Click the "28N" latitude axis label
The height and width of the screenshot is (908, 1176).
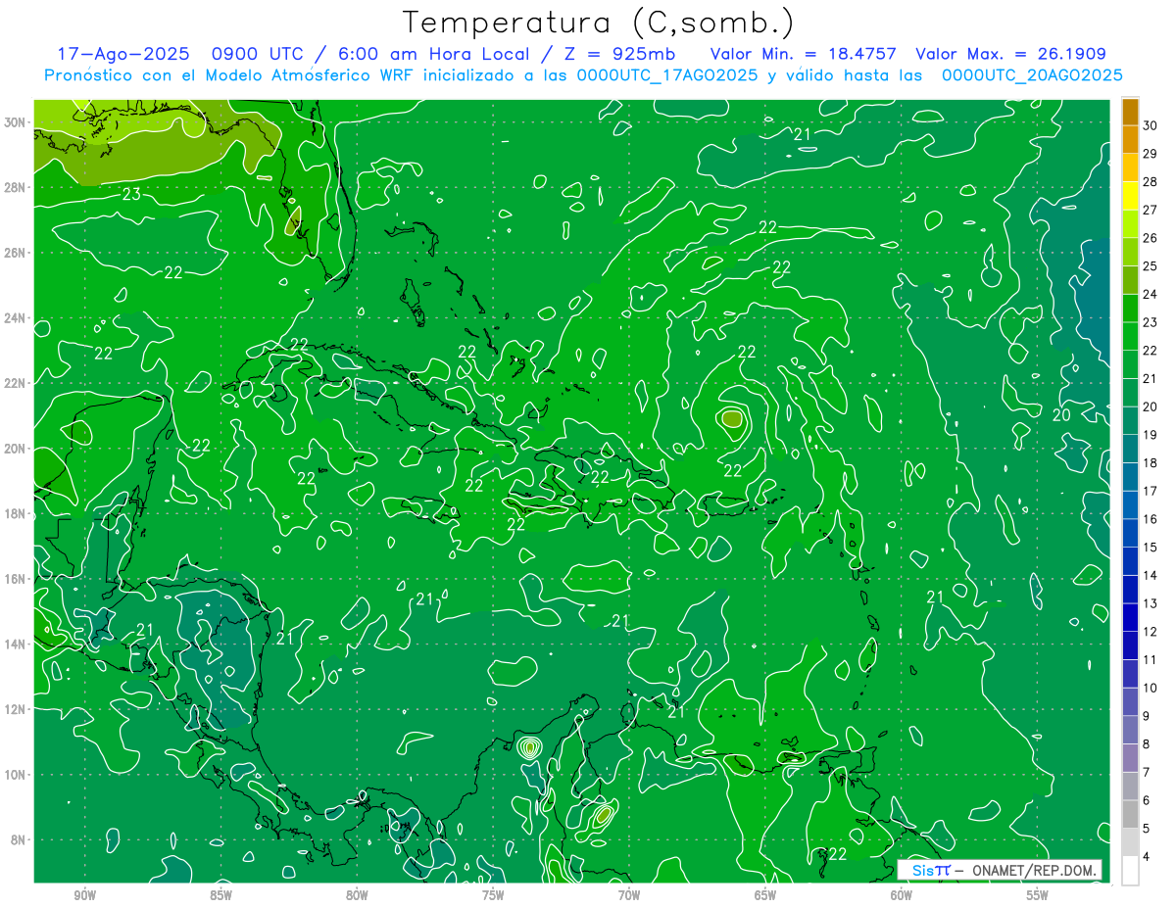click(15, 187)
